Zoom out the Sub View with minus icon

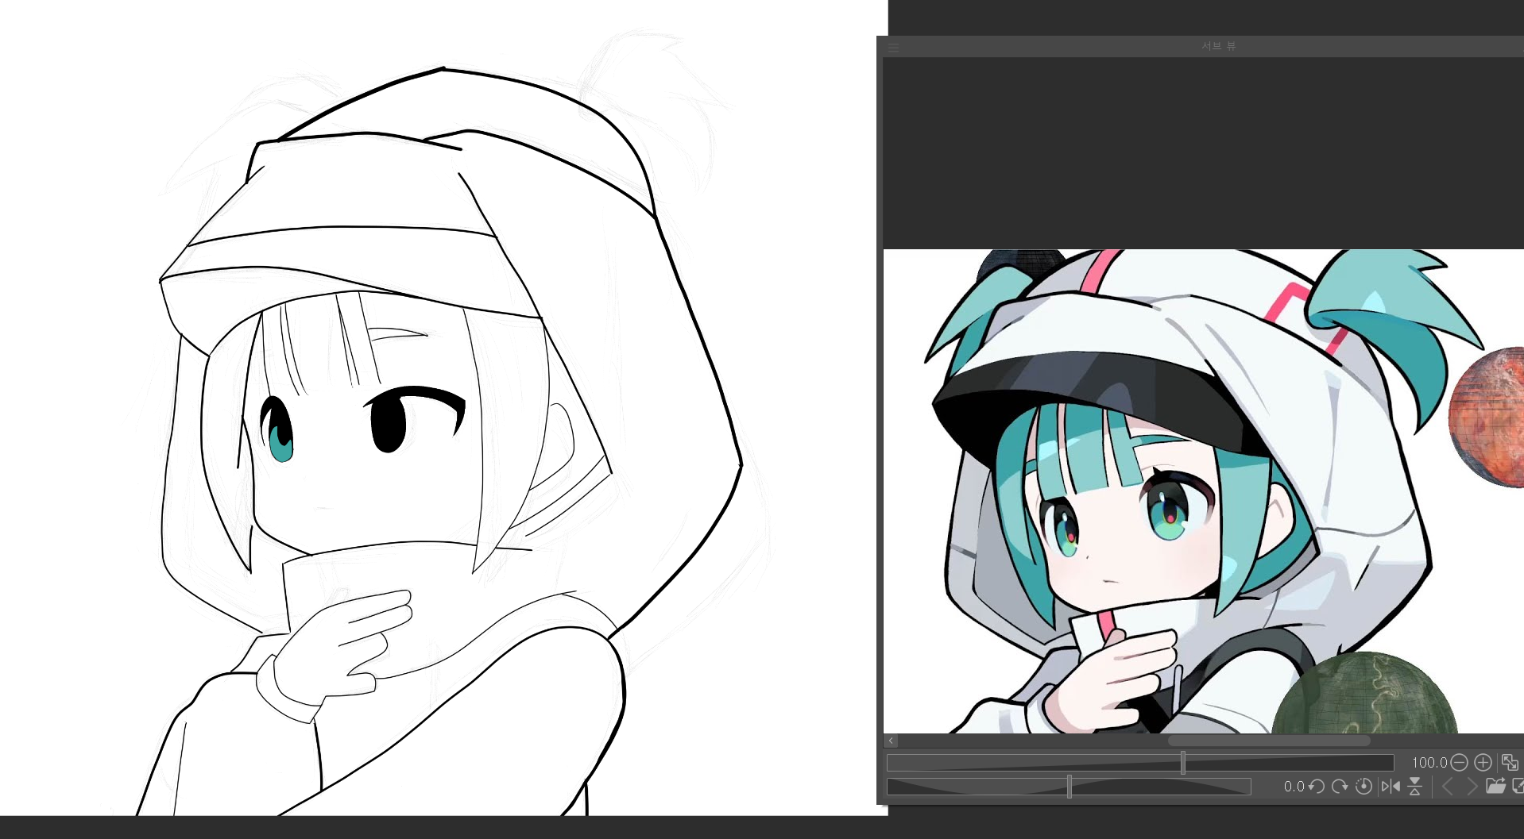(x=1459, y=763)
